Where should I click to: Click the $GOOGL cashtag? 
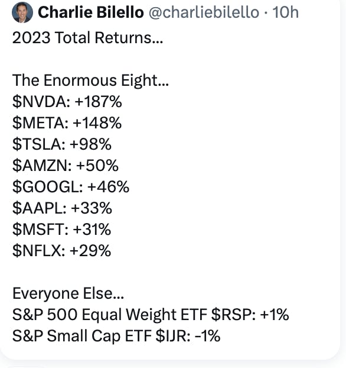coord(46,187)
